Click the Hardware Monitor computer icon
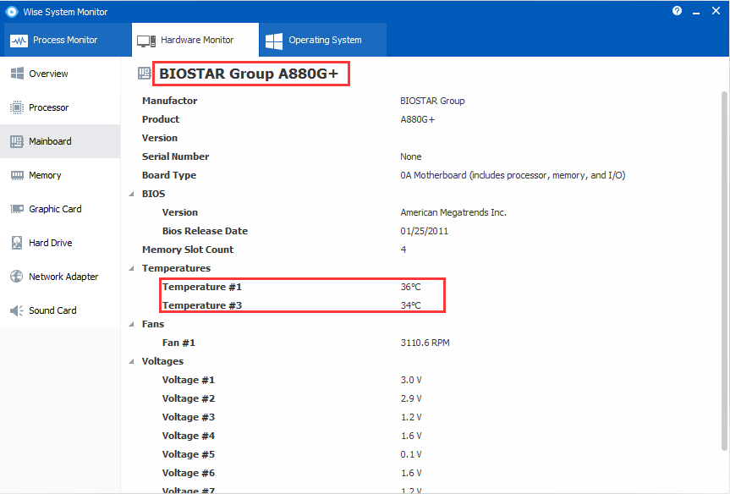730x494 pixels. click(x=146, y=41)
